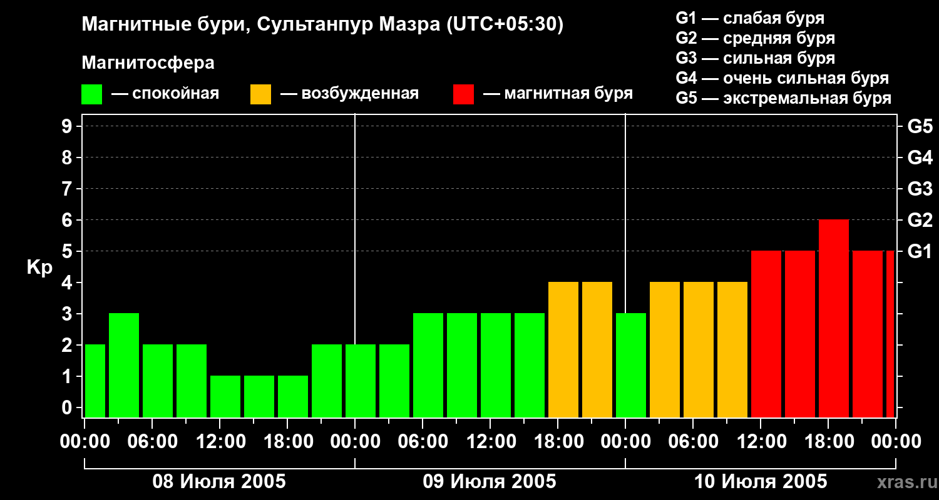Click the 18:00–21:00 orange bar on 09 Июля

(563, 350)
